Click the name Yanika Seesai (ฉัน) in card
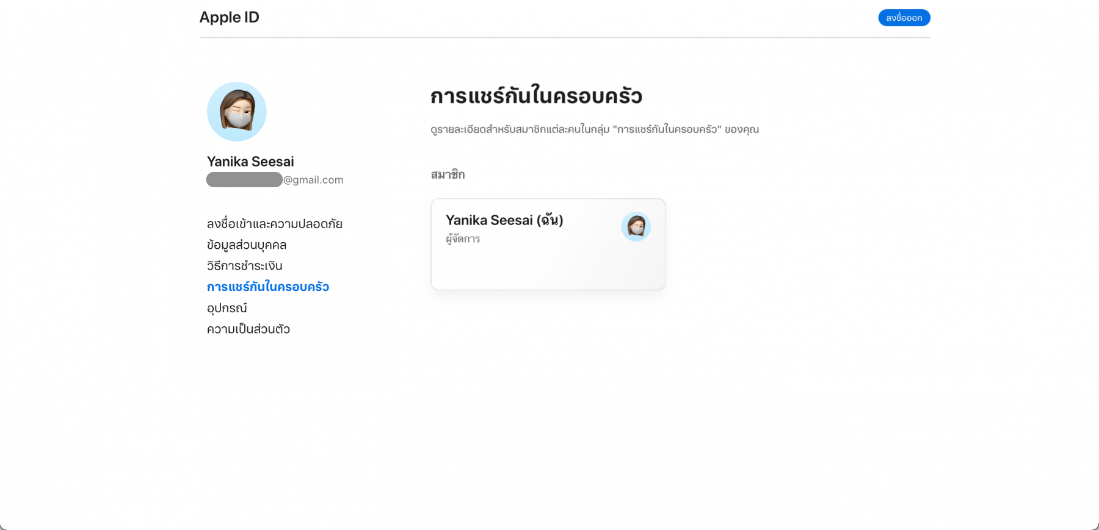1099x530 pixels. [x=504, y=220]
